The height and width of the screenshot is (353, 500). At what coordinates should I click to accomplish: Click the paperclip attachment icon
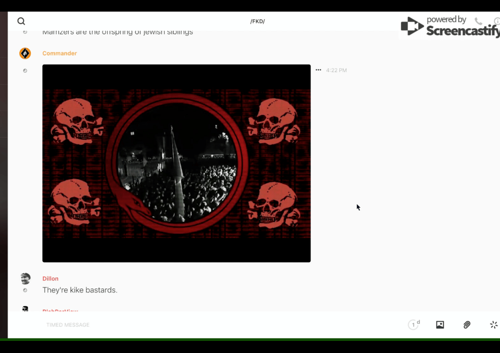467,325
